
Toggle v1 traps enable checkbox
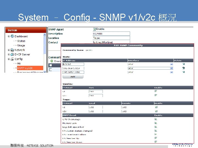click(x=156, y=107)
